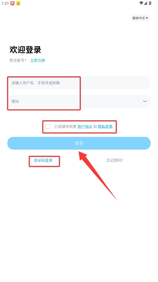158x282 pixels.
Task: Tap the 1:21 clock in status bar
Action: pyautogui.click(x=5, y=3)
